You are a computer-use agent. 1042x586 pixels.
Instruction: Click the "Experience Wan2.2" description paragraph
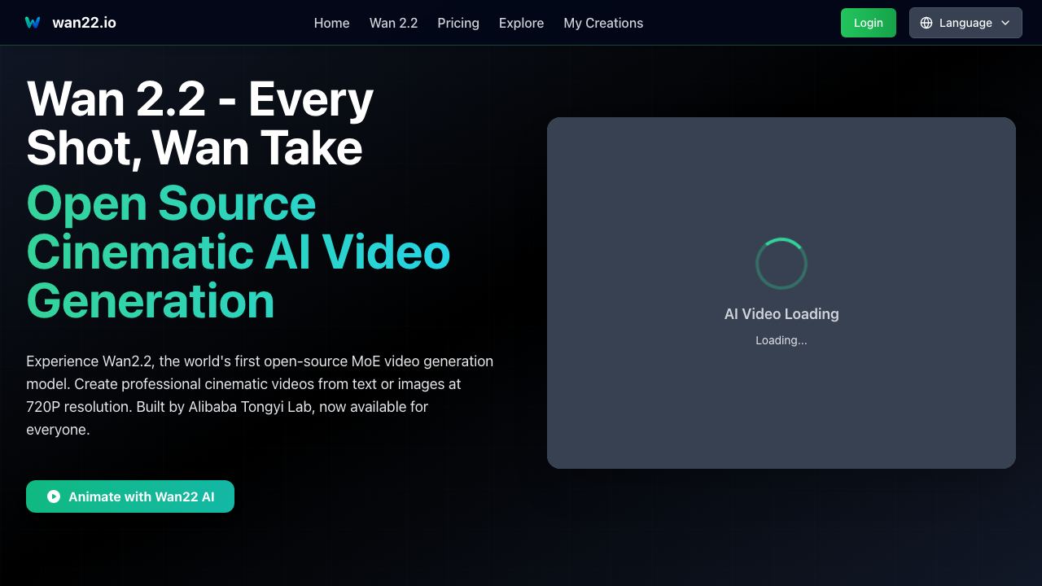coord(260,395)
